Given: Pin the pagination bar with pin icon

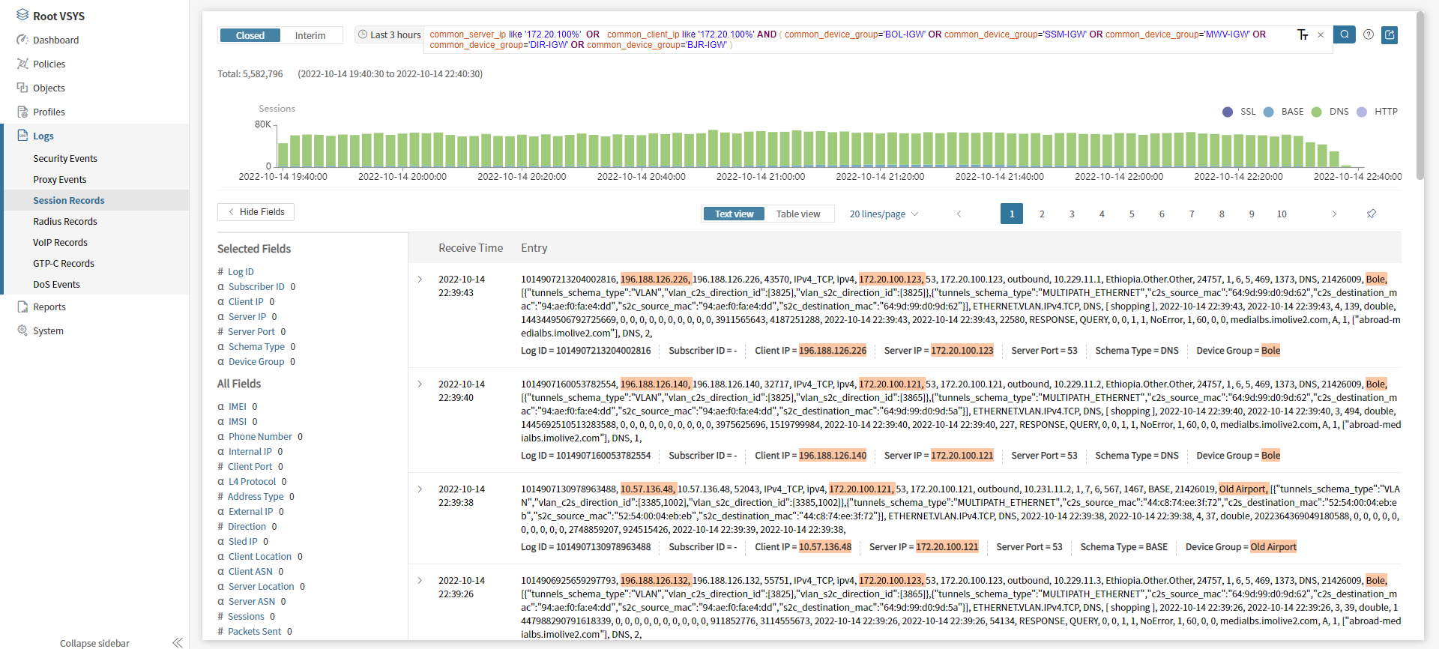Looking at the screenshot, I should tap(1371, 214).
